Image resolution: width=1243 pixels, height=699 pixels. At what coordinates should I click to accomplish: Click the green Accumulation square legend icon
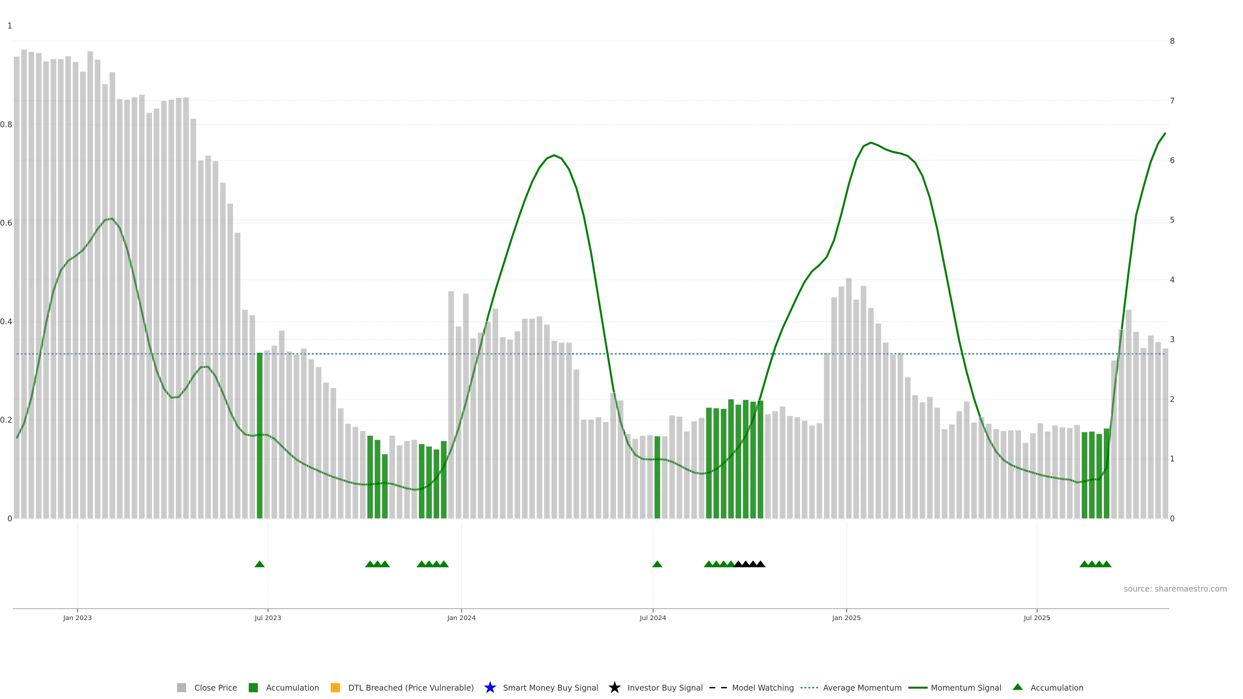(253, 688)
